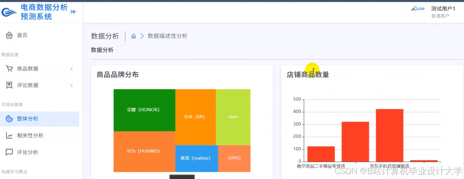The width and height of the screenshot is (464, 179).
Task: Click the breadcrumb home icon
Action: tap(133, 36)
